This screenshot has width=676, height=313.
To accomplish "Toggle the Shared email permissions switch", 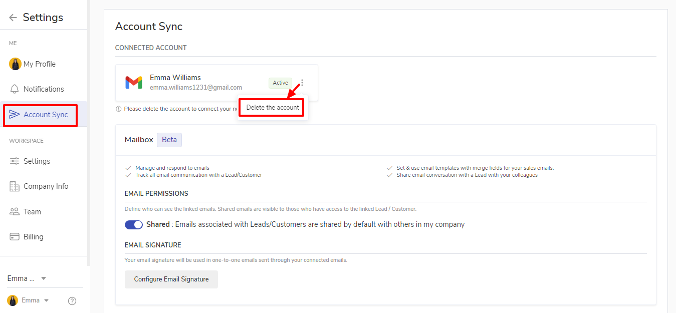I will click(134, 225).
